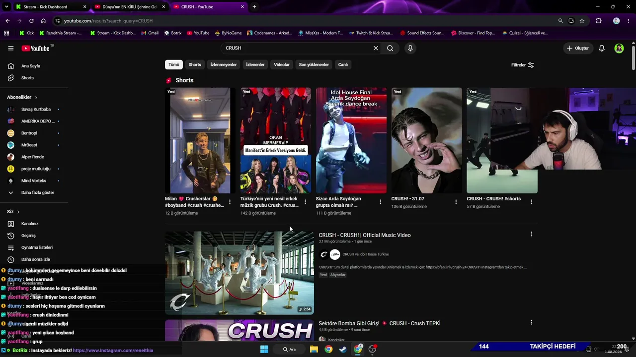Open Windows Start menu
The width and height of the screenshot is (636, 357).
point(264,349)
